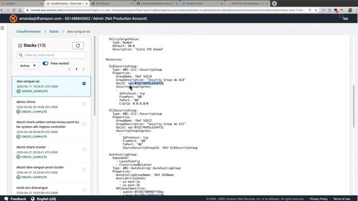
Task: Click 'SourceSecurityGroupId: !Ref ELBSecurityGroup' line
Action: tap(160, 147)
